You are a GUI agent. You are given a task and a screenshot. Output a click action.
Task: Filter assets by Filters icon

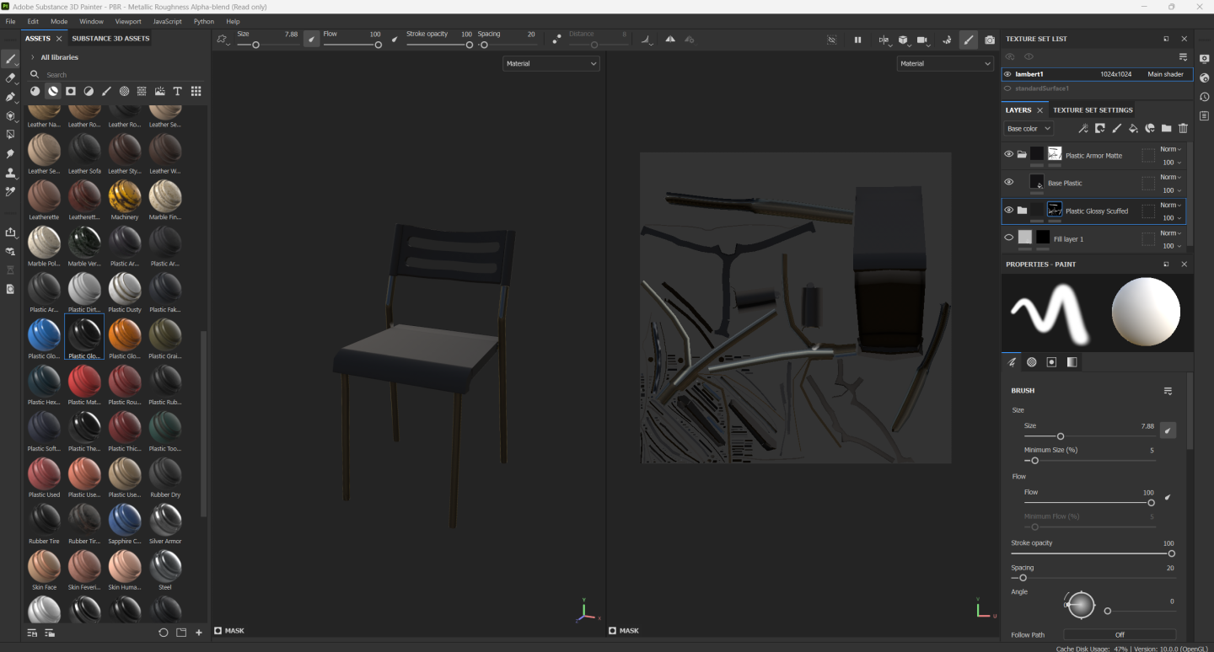(89, 91)
